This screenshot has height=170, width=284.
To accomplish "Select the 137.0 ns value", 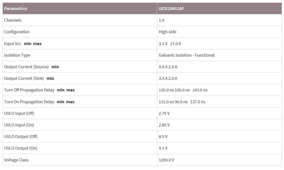I will pyautogui.click(x=198, y=102).
